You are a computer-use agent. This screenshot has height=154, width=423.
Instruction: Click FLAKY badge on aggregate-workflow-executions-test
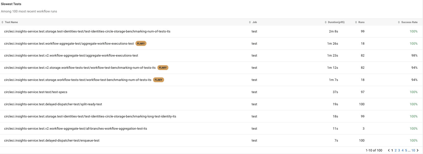click(141, 44)
